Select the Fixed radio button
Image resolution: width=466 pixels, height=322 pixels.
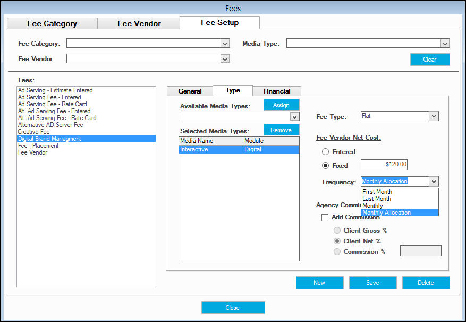(325, 166)
